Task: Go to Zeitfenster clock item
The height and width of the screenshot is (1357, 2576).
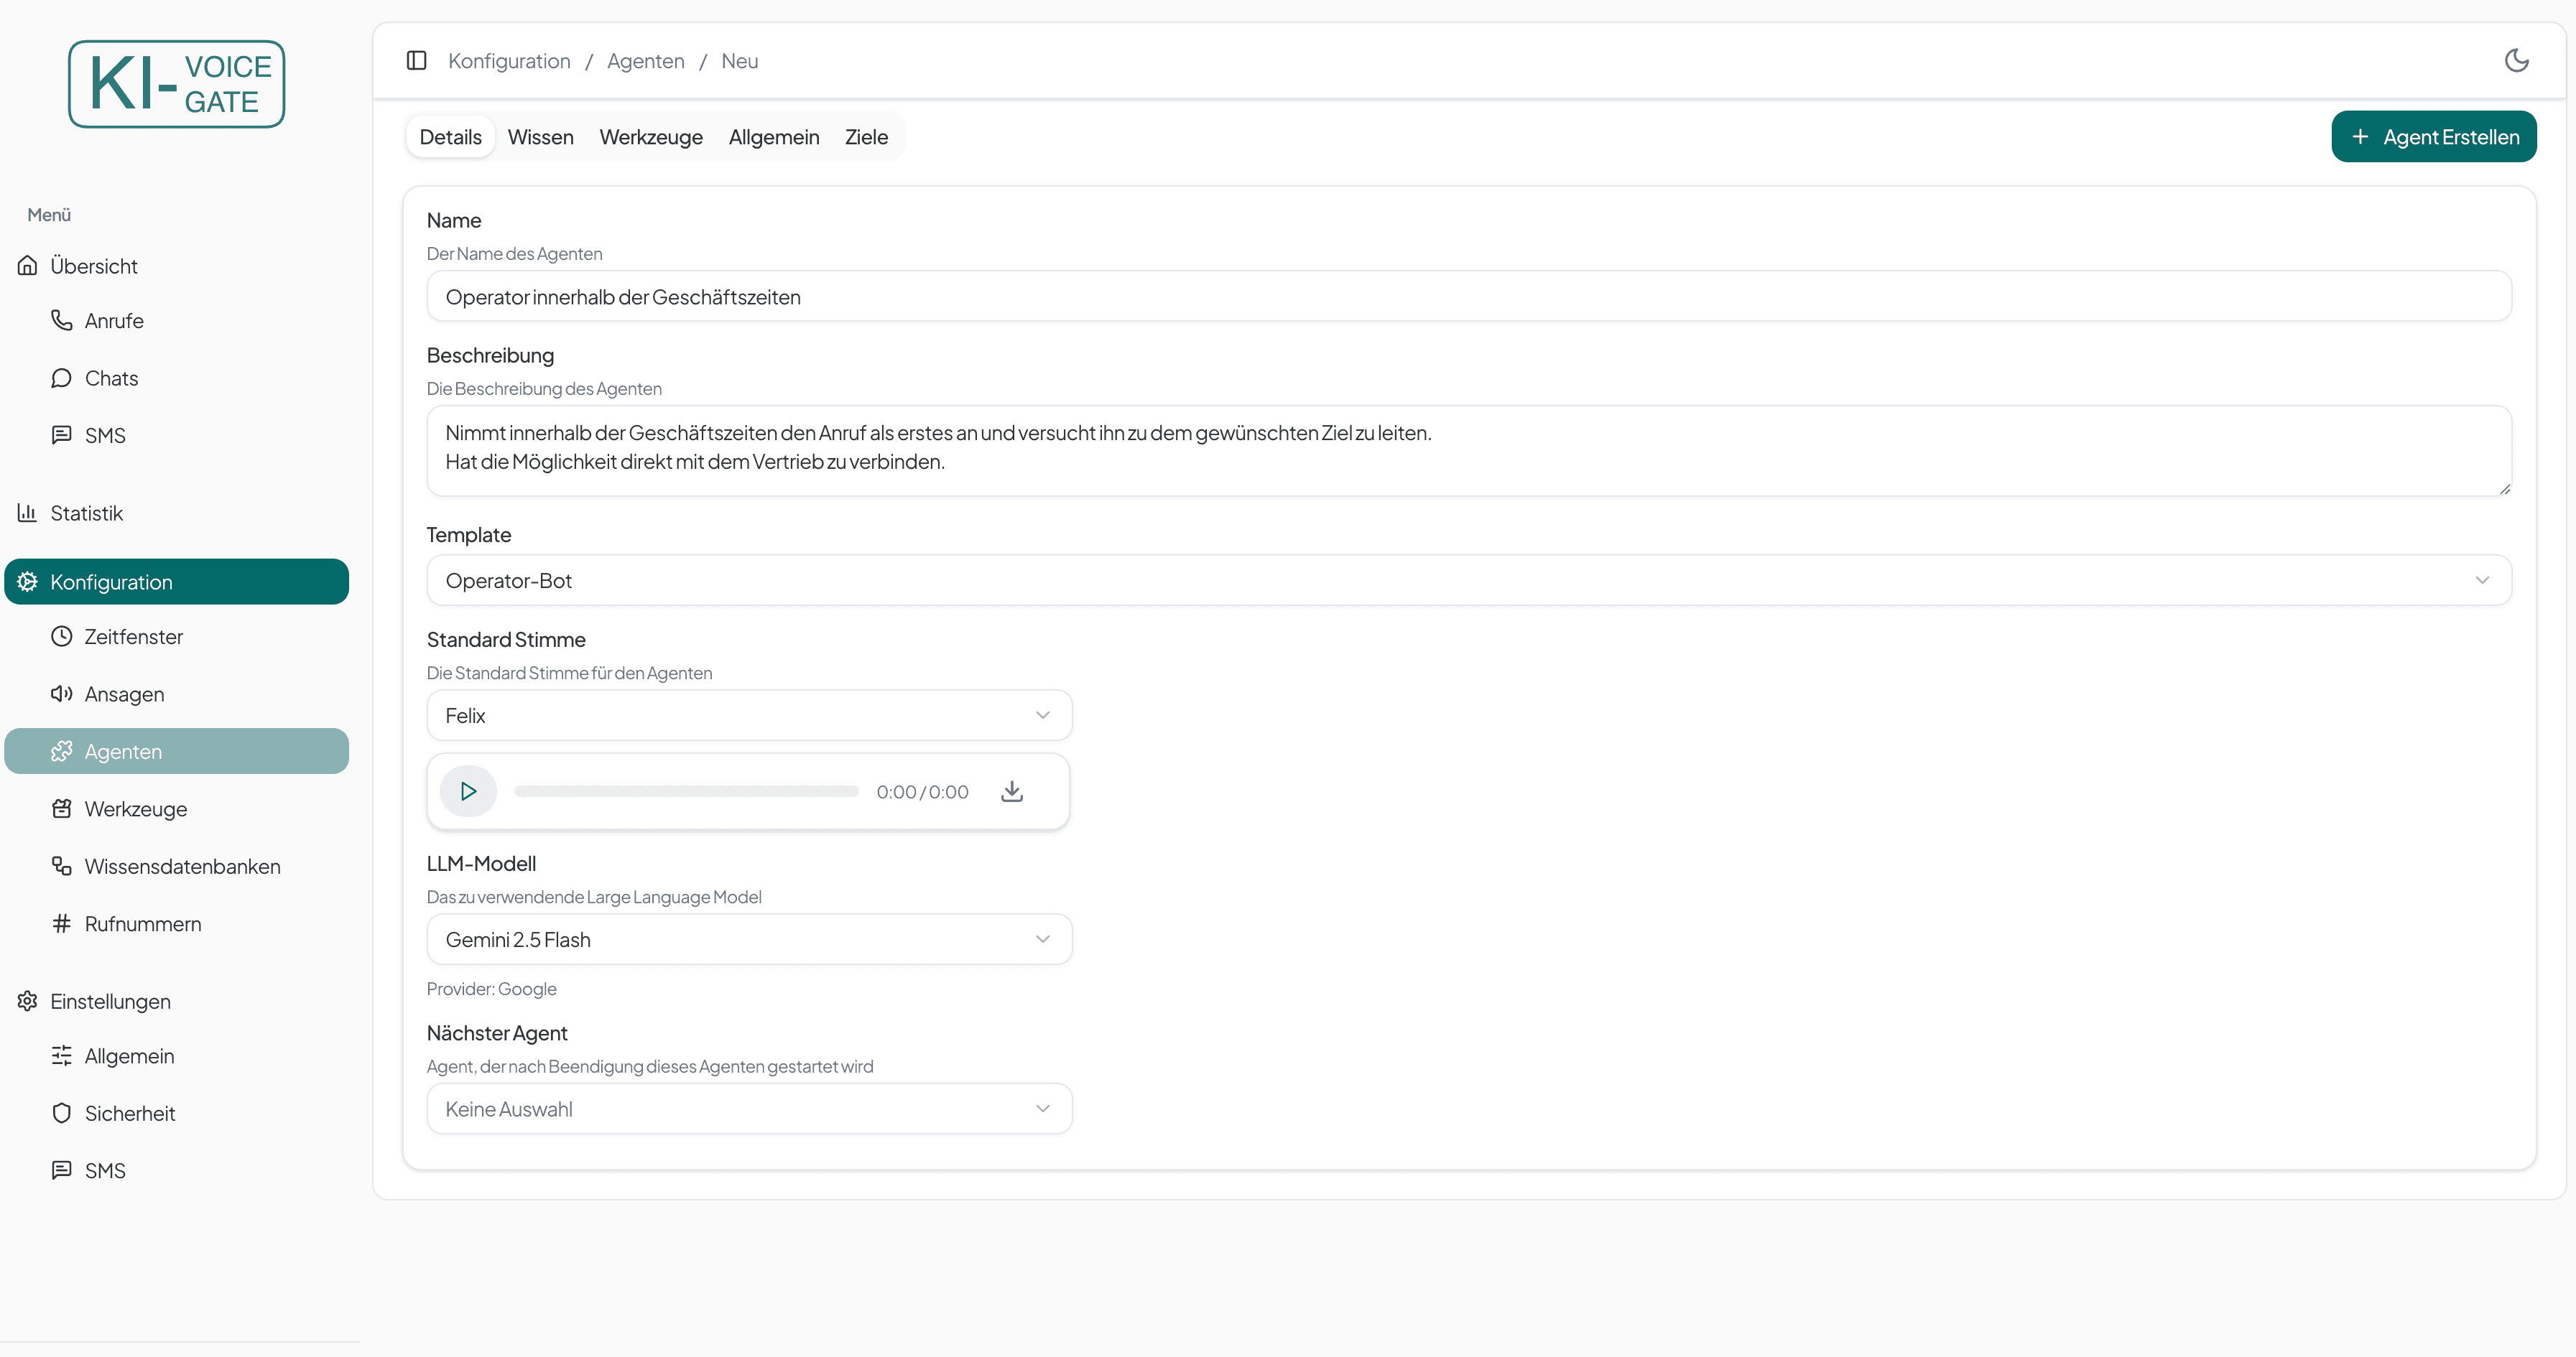Action: pos(133,637)
